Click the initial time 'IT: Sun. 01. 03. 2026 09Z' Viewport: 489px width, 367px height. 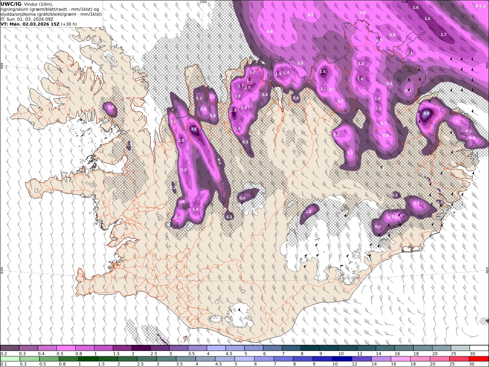27,19
